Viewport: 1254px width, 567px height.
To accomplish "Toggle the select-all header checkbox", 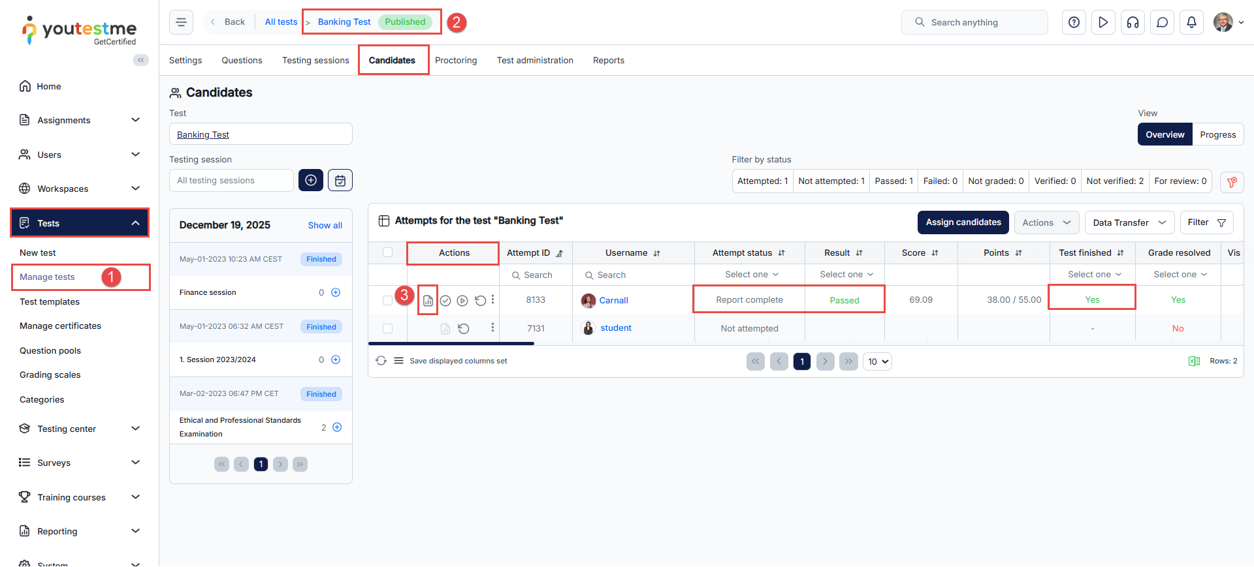I will [x=387, y=253].
